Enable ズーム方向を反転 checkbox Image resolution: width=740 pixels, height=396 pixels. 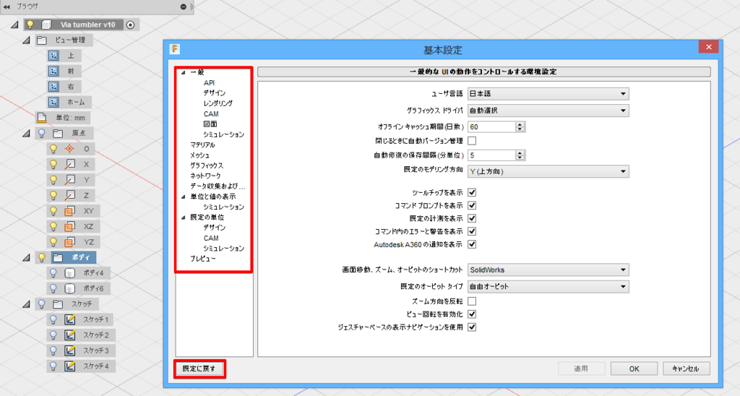click(x=472, y=301)
